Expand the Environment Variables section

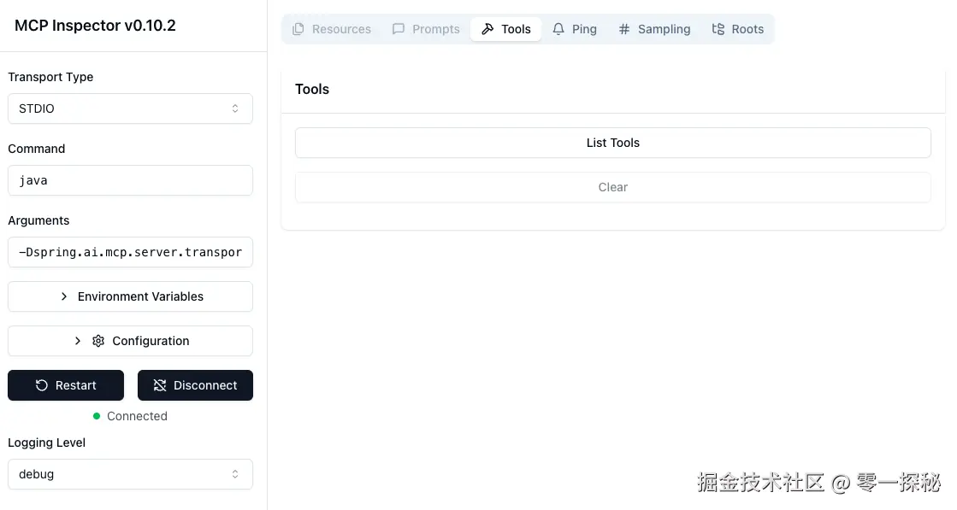point(130,296)
